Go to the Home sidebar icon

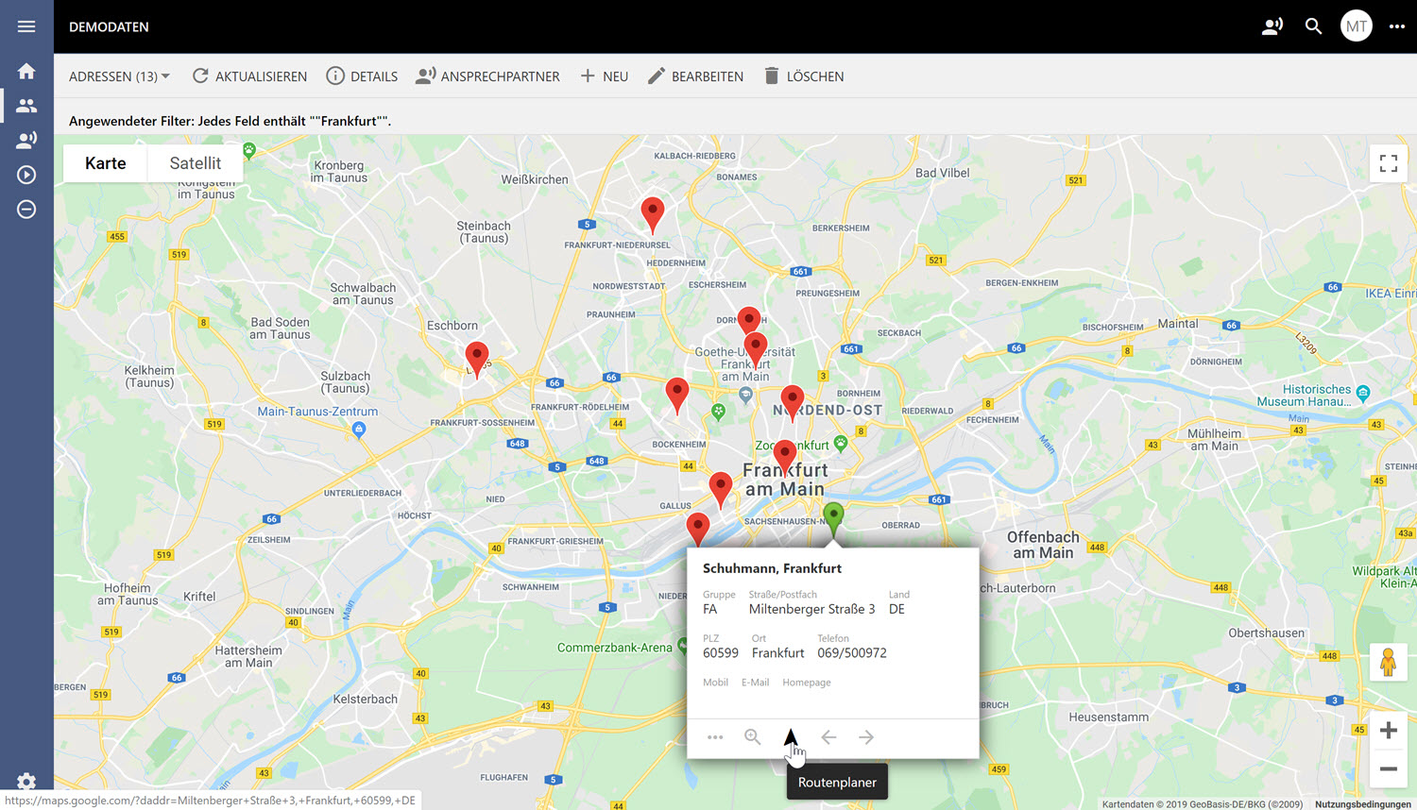pyautogui.click(x=26, y=71)
